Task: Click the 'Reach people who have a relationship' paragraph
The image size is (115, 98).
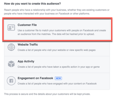Action: tap(57, 12)
